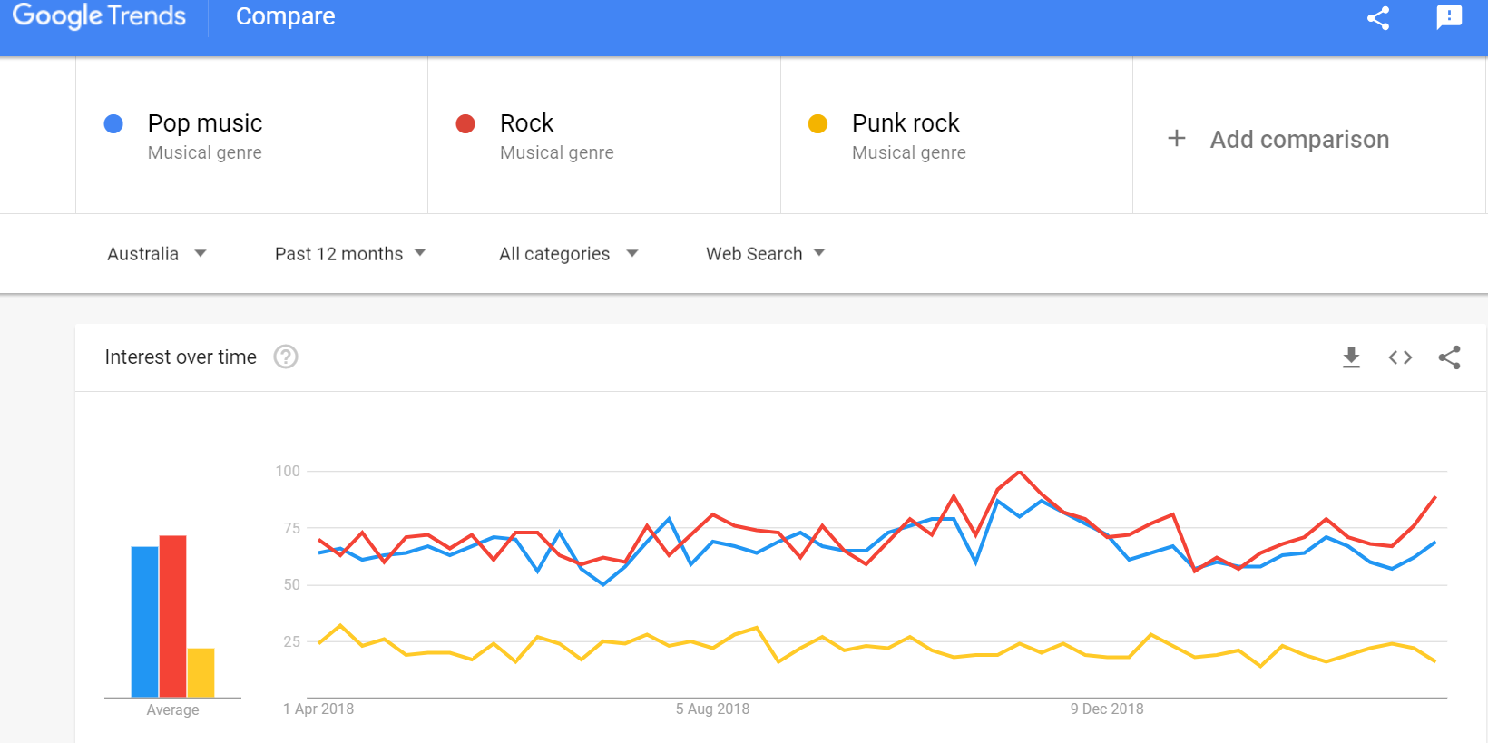Open the Interest over time help icon
The width and height of the screenshot is (1488, 743).
pyautogui.click(x=286, y=357)
